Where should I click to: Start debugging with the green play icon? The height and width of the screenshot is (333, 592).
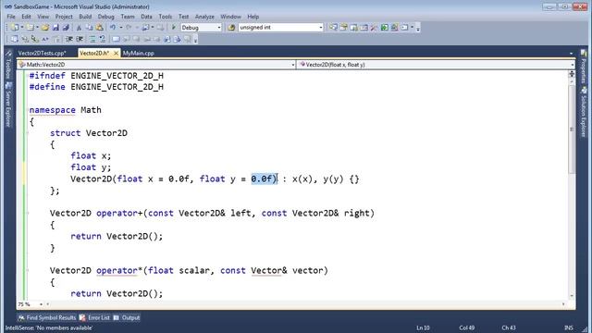coord(174,28)
